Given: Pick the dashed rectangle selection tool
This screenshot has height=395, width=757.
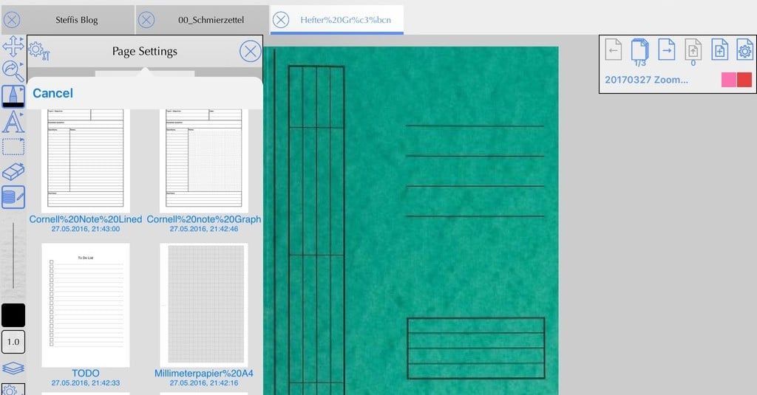Looking at the screenshot, I should tap(13, 147).
